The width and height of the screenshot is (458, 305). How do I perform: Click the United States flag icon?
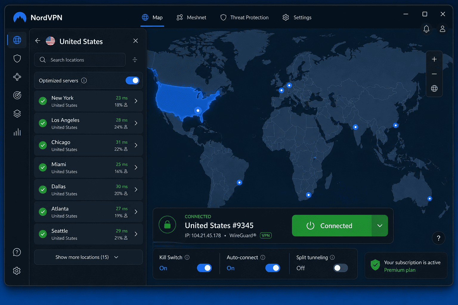pos(50,41)
